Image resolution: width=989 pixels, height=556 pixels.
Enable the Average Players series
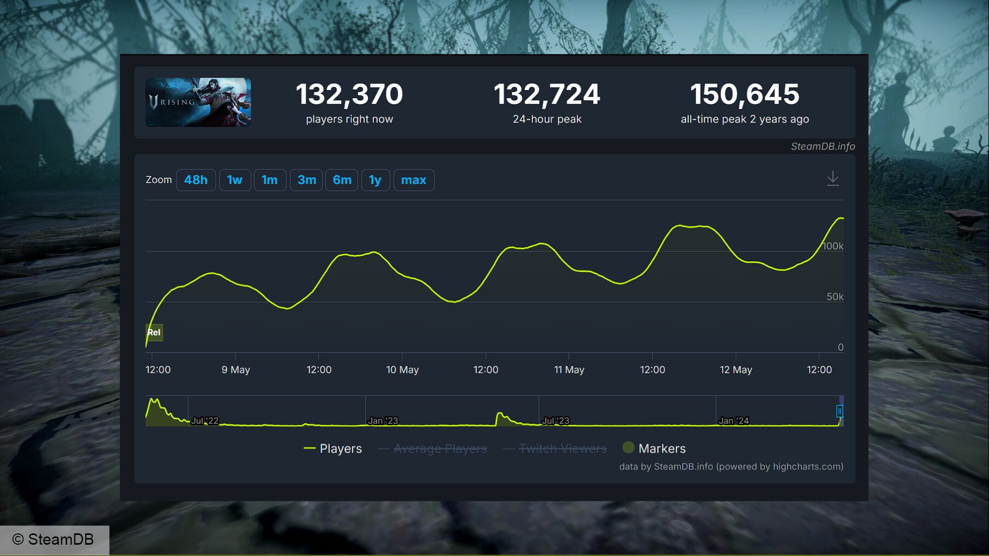[432, 449]
